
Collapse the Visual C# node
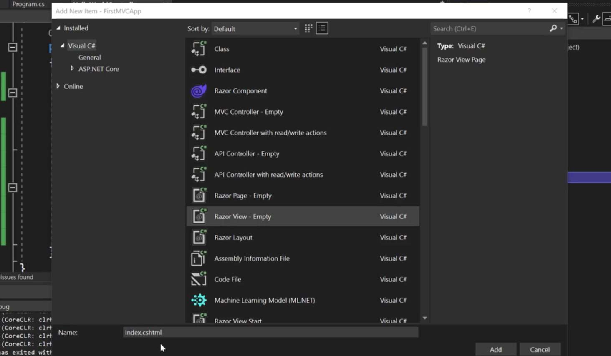tap(62, 45)
